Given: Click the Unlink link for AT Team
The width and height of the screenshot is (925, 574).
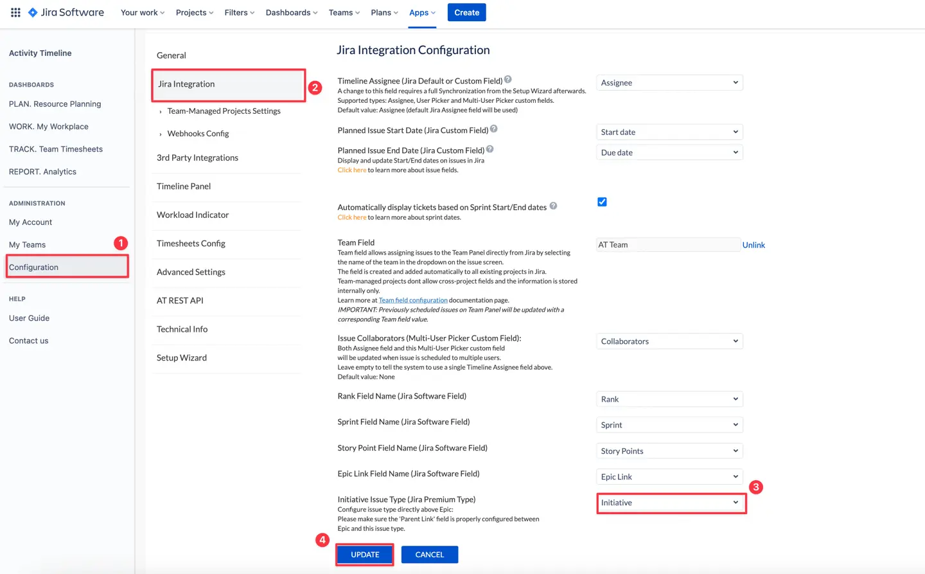Looking at the screenshot, I should (753, 245).
